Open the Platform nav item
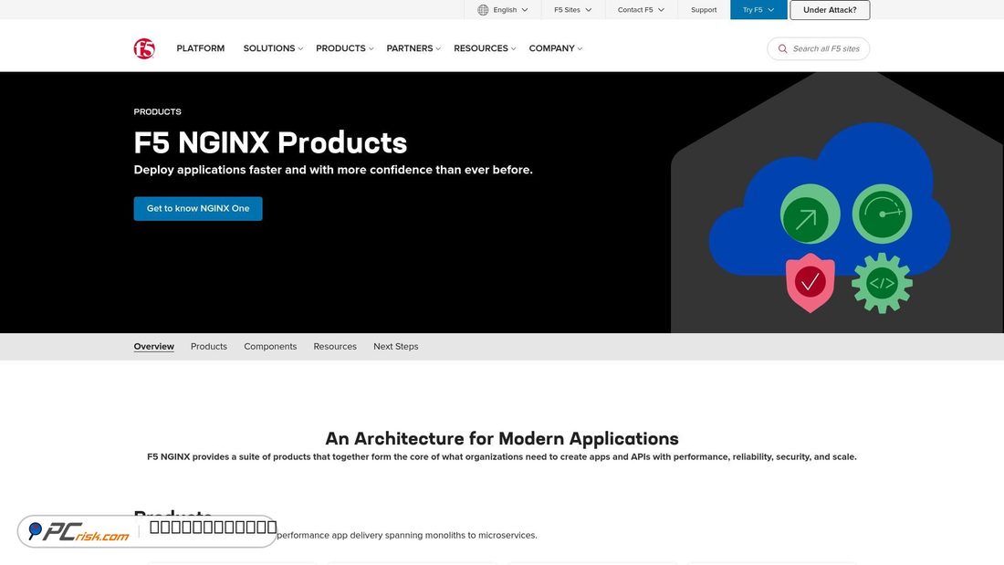Viewport: 1004px width, 565px height. pos(201,48)
